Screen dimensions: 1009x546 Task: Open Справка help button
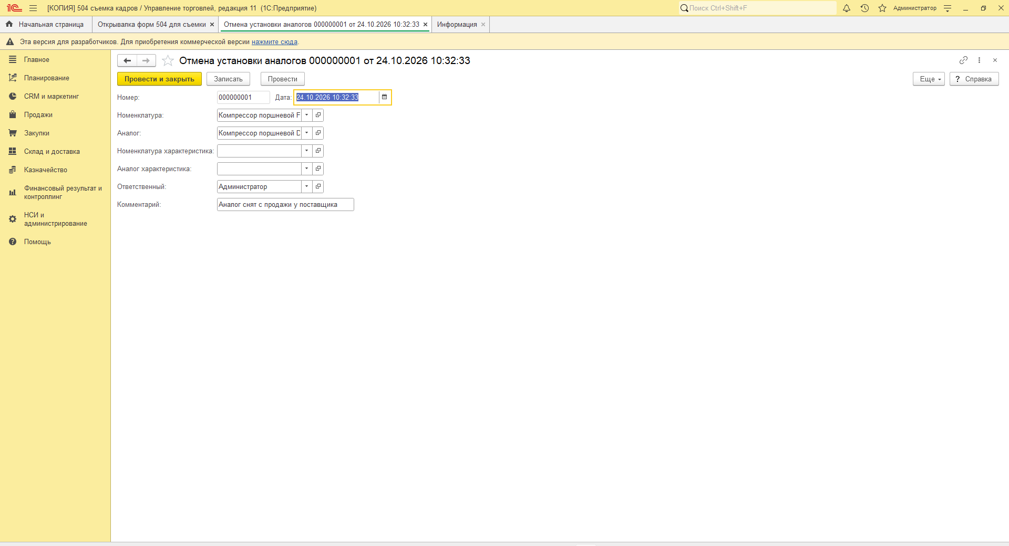click(x=974, y=79)
